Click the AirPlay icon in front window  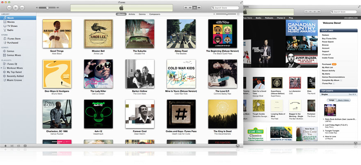point(238,146)
